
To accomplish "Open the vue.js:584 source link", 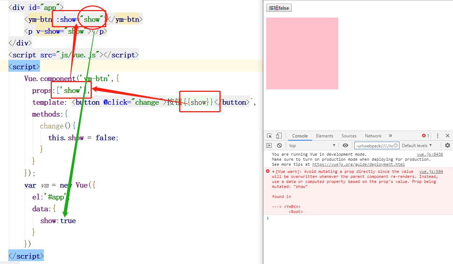I will pos(431,171).
